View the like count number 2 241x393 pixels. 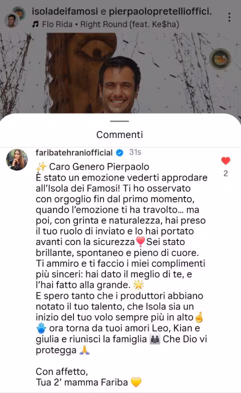pyautogui.click(x=225, y=173)
